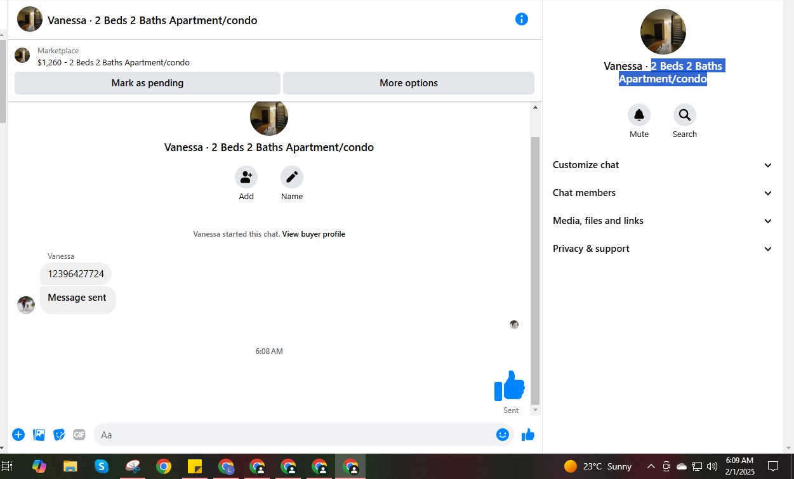Open Task View on the taskbar

tap(7, 466)
